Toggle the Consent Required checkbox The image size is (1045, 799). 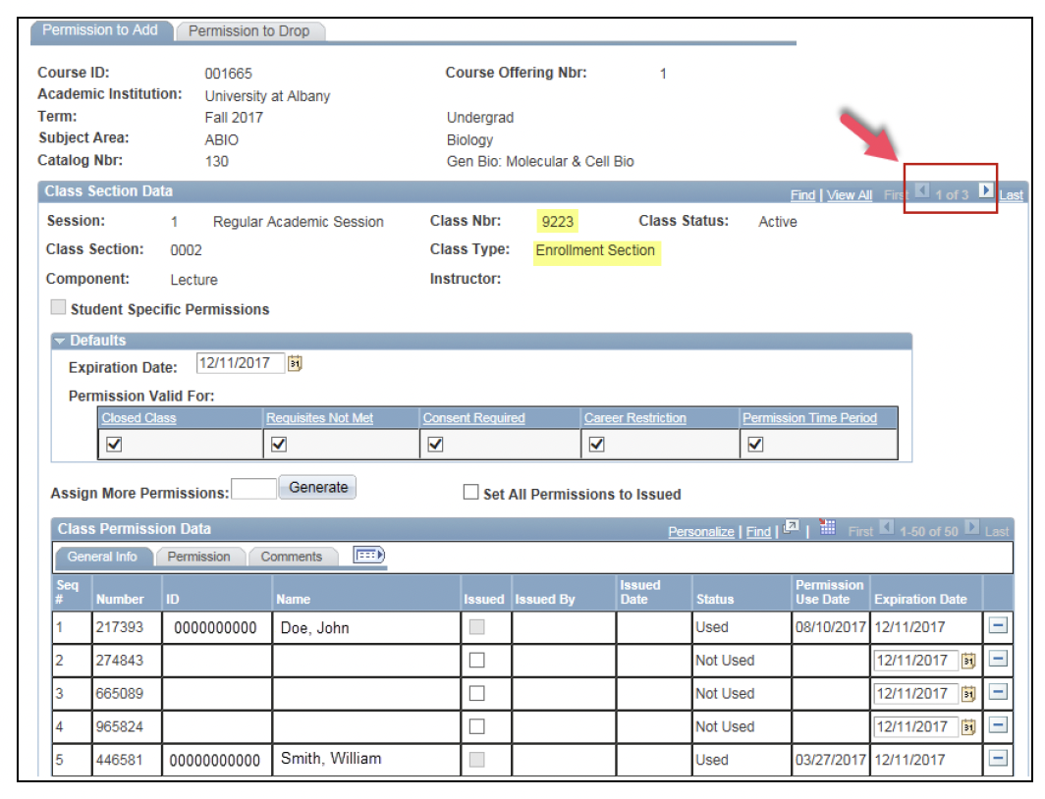(x=436, y=445)
